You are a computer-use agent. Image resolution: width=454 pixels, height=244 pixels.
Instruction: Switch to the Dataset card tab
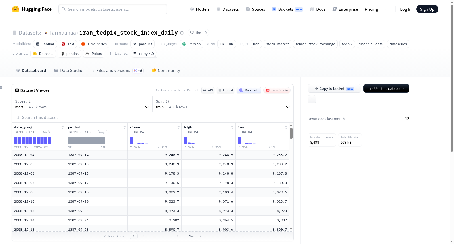[x=31, y=71]
